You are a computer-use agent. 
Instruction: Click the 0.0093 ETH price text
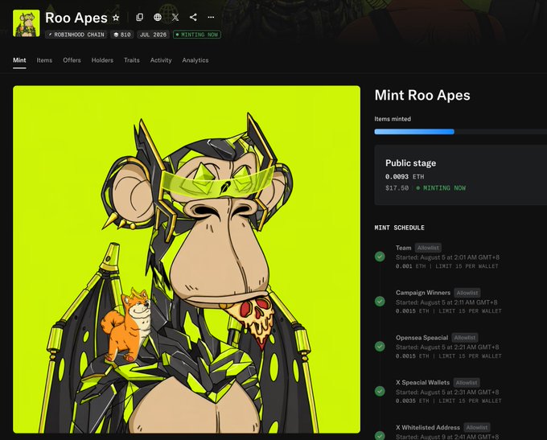click(405, 176)
